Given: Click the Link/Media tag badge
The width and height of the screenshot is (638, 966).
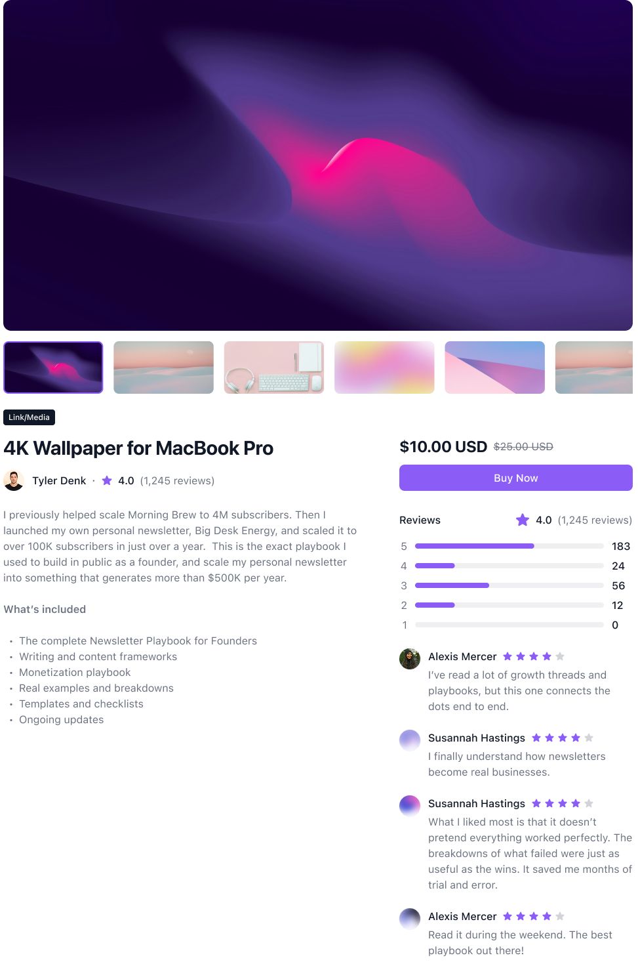Looking at the screenshot, I should [x=29, y=417].
